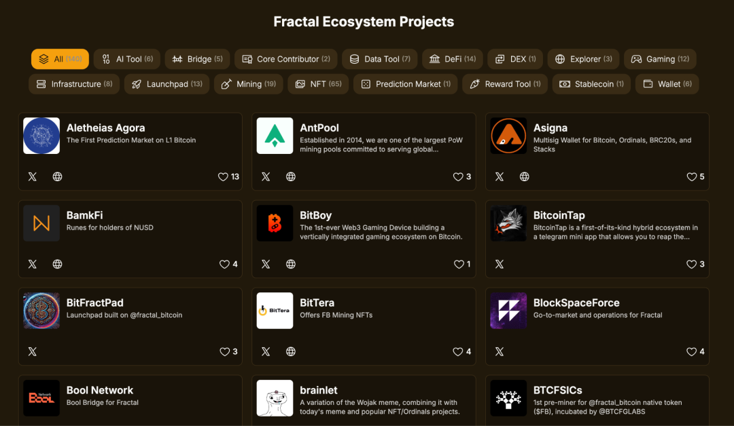The width and height of the screenshot is (734, 426).
Task: Show Bridge category projects
Action: point(197,59)
